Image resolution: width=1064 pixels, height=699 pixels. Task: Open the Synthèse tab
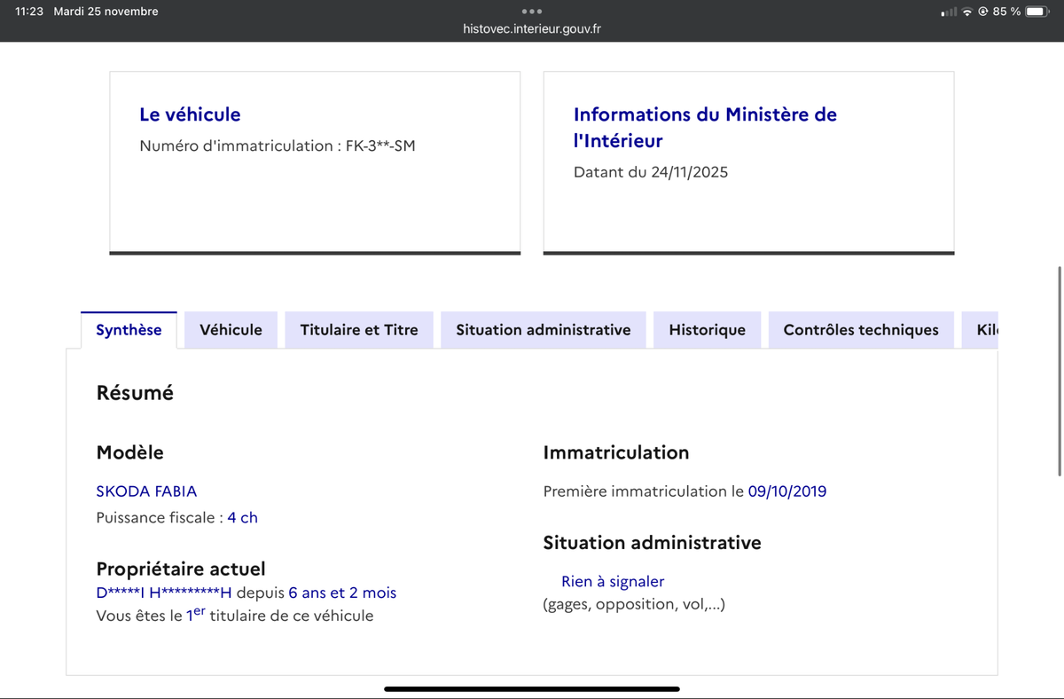point(129,330)
